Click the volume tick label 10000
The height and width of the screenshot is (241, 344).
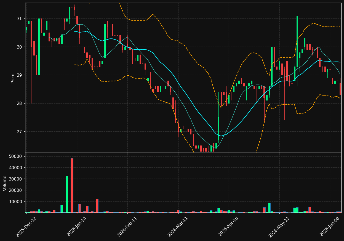16,202
